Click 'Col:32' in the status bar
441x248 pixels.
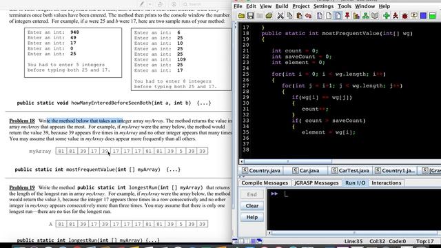[x=378, y=241]
